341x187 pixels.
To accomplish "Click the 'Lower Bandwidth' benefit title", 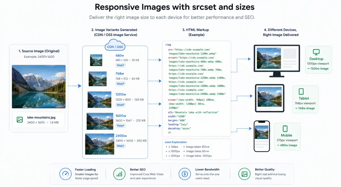I will coord(207,170).
